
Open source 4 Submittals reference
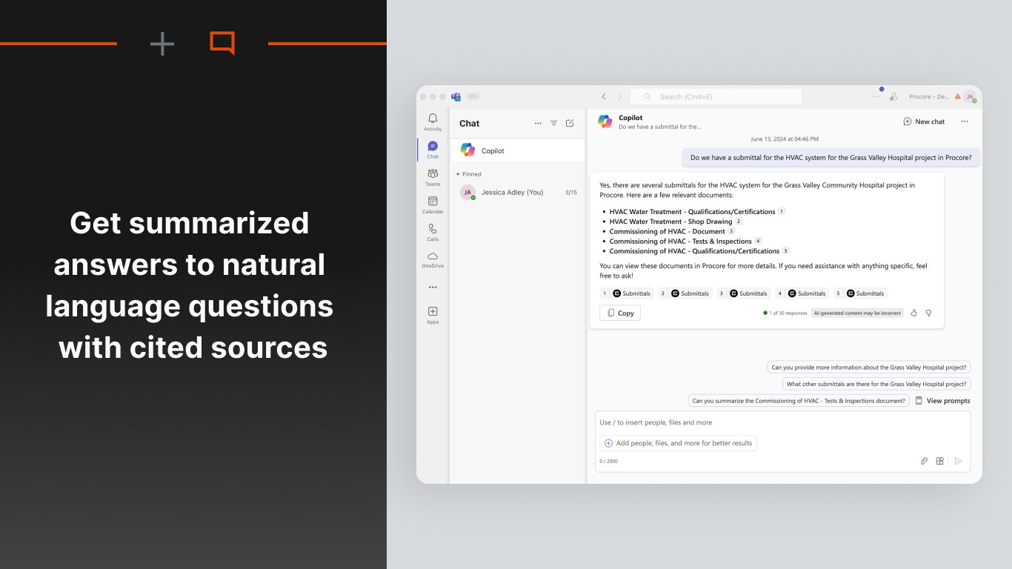[802, 293]
